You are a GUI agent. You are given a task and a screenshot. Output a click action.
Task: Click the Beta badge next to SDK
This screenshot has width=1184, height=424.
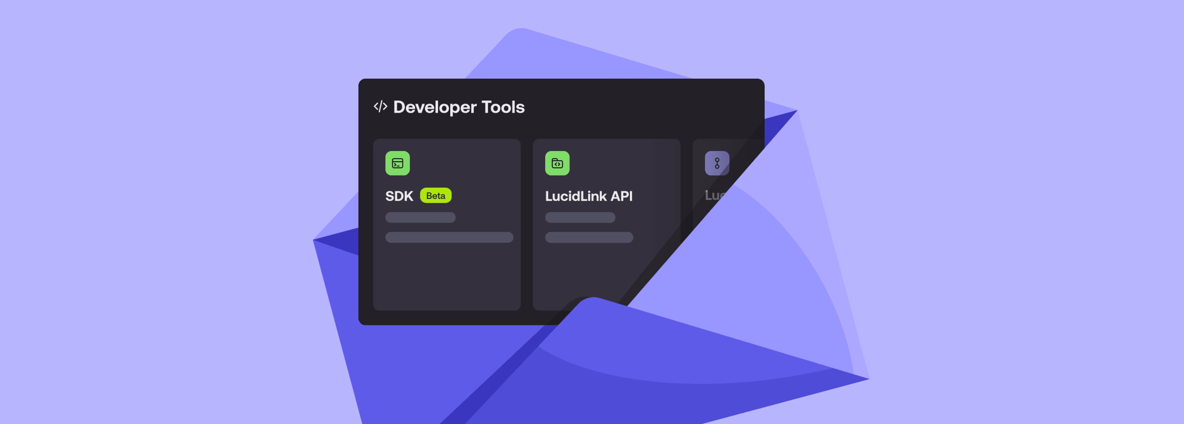(x=436, y=196)
